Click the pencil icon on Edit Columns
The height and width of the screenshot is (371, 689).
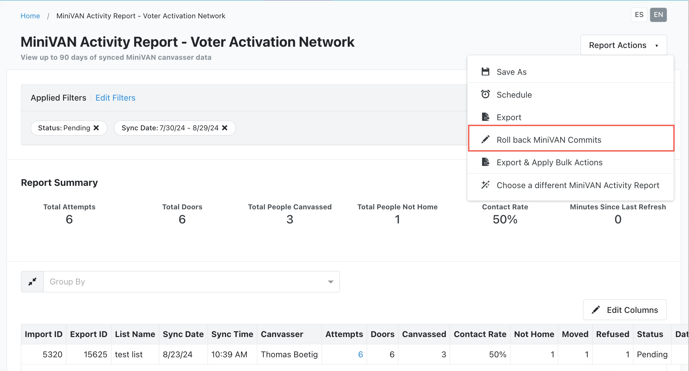(596, 310)
